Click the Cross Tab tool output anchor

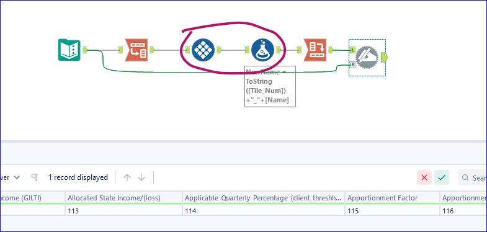coord(331,50)
